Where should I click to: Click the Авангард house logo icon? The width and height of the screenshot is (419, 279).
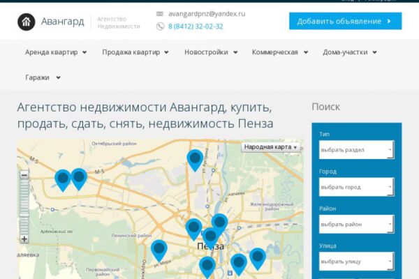[x=27, y=22]
